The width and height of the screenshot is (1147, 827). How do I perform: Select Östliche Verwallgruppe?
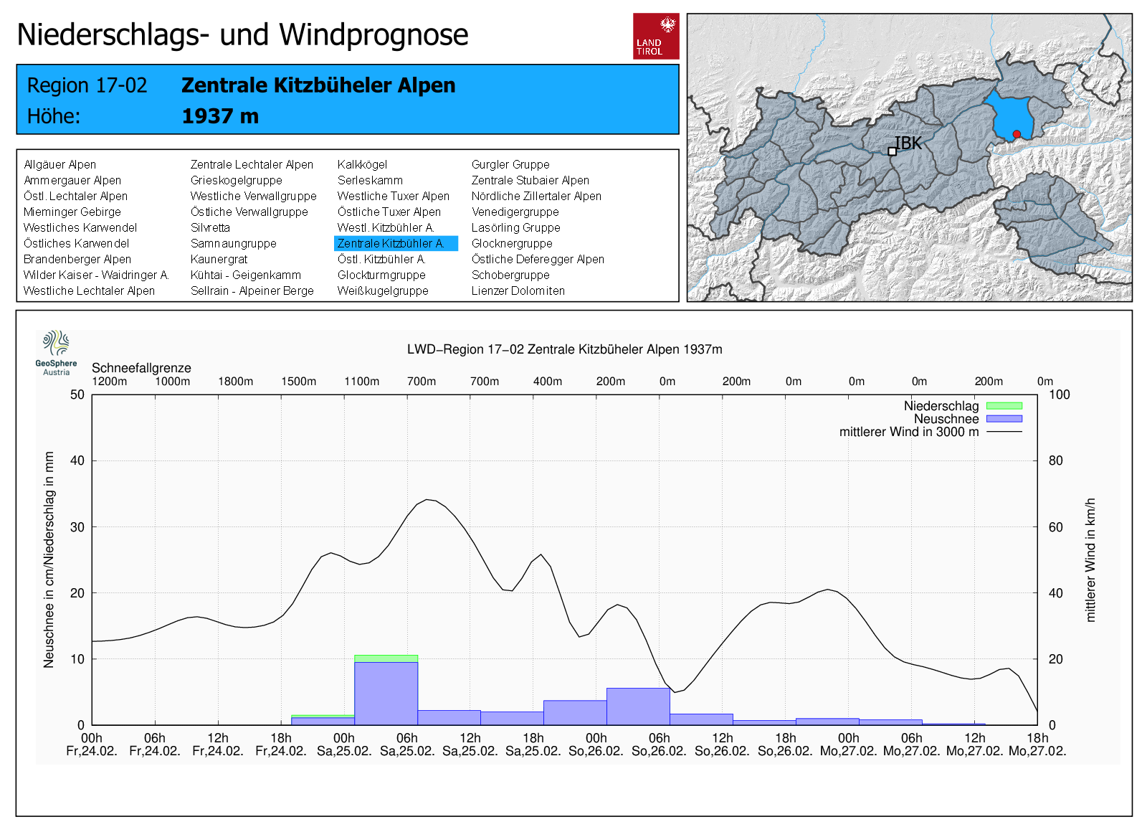tap(249, 212)
